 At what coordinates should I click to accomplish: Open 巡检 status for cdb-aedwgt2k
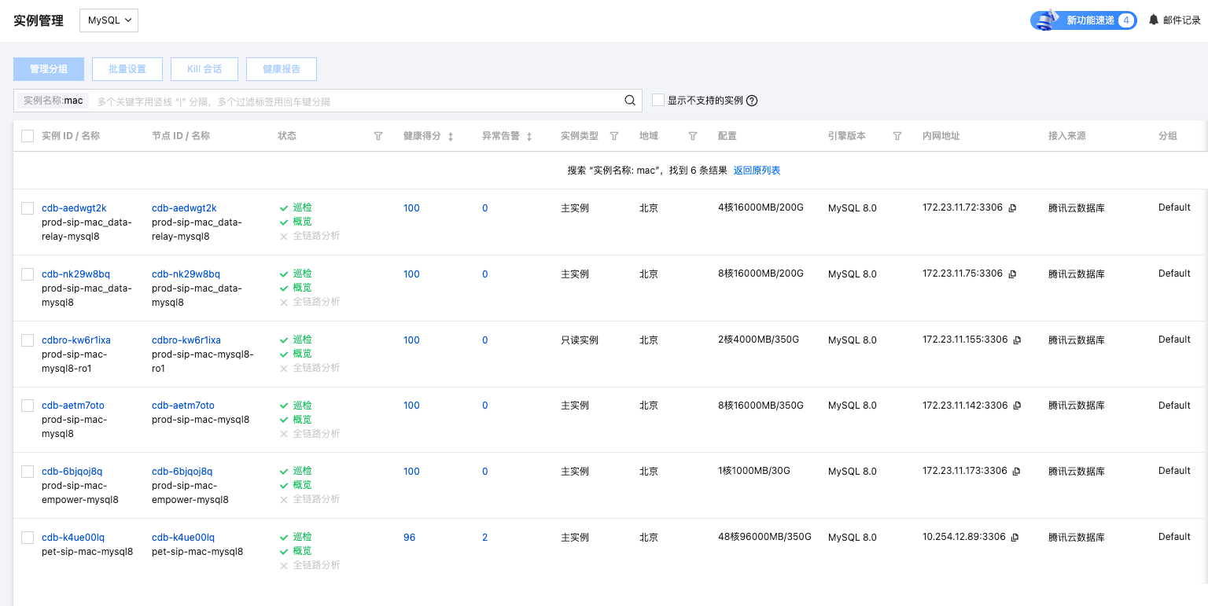[x=302, y=208]
